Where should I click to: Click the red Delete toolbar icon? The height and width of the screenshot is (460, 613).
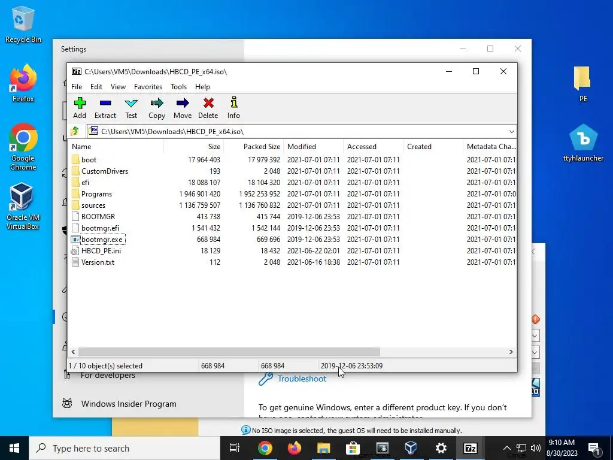pyautogui.click(x=208, y=108)
